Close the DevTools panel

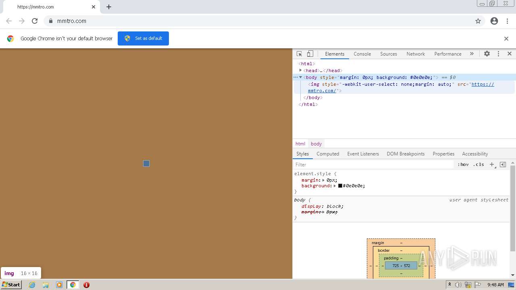point(510,54)
